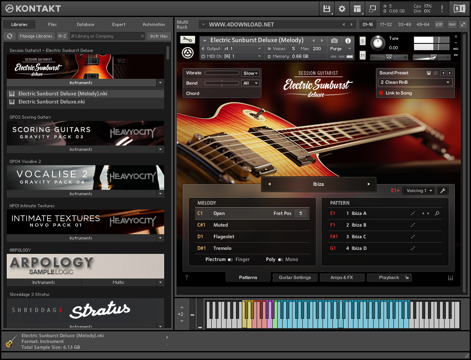
Task: Toggle A-Z library sorting
Action: 62,36
